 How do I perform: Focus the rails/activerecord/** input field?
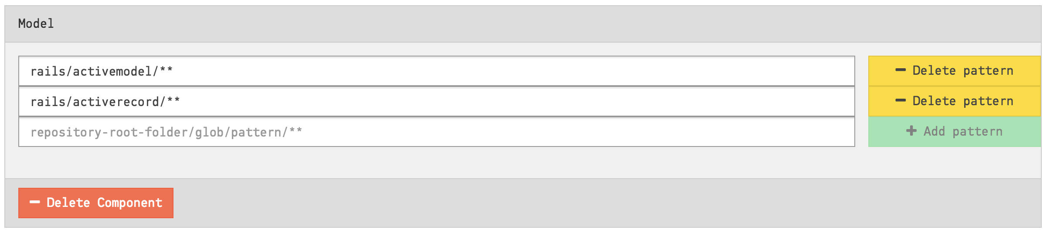click(436, 102)
